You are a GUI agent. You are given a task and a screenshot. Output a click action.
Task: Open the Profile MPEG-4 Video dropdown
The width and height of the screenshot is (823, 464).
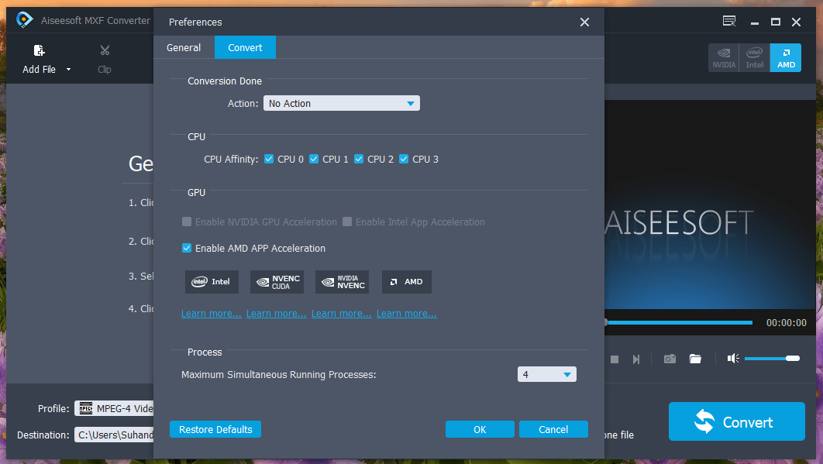[x=114, y=408]
